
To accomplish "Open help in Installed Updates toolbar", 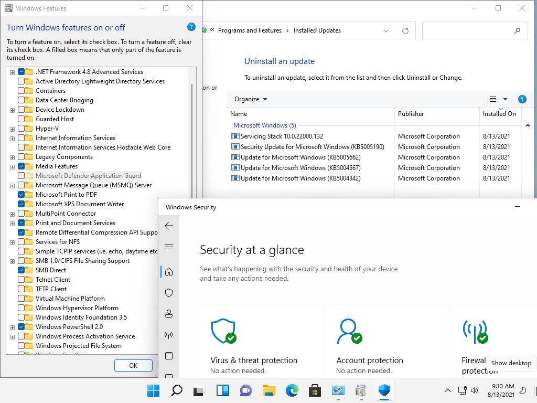I will tap(522, 99).
